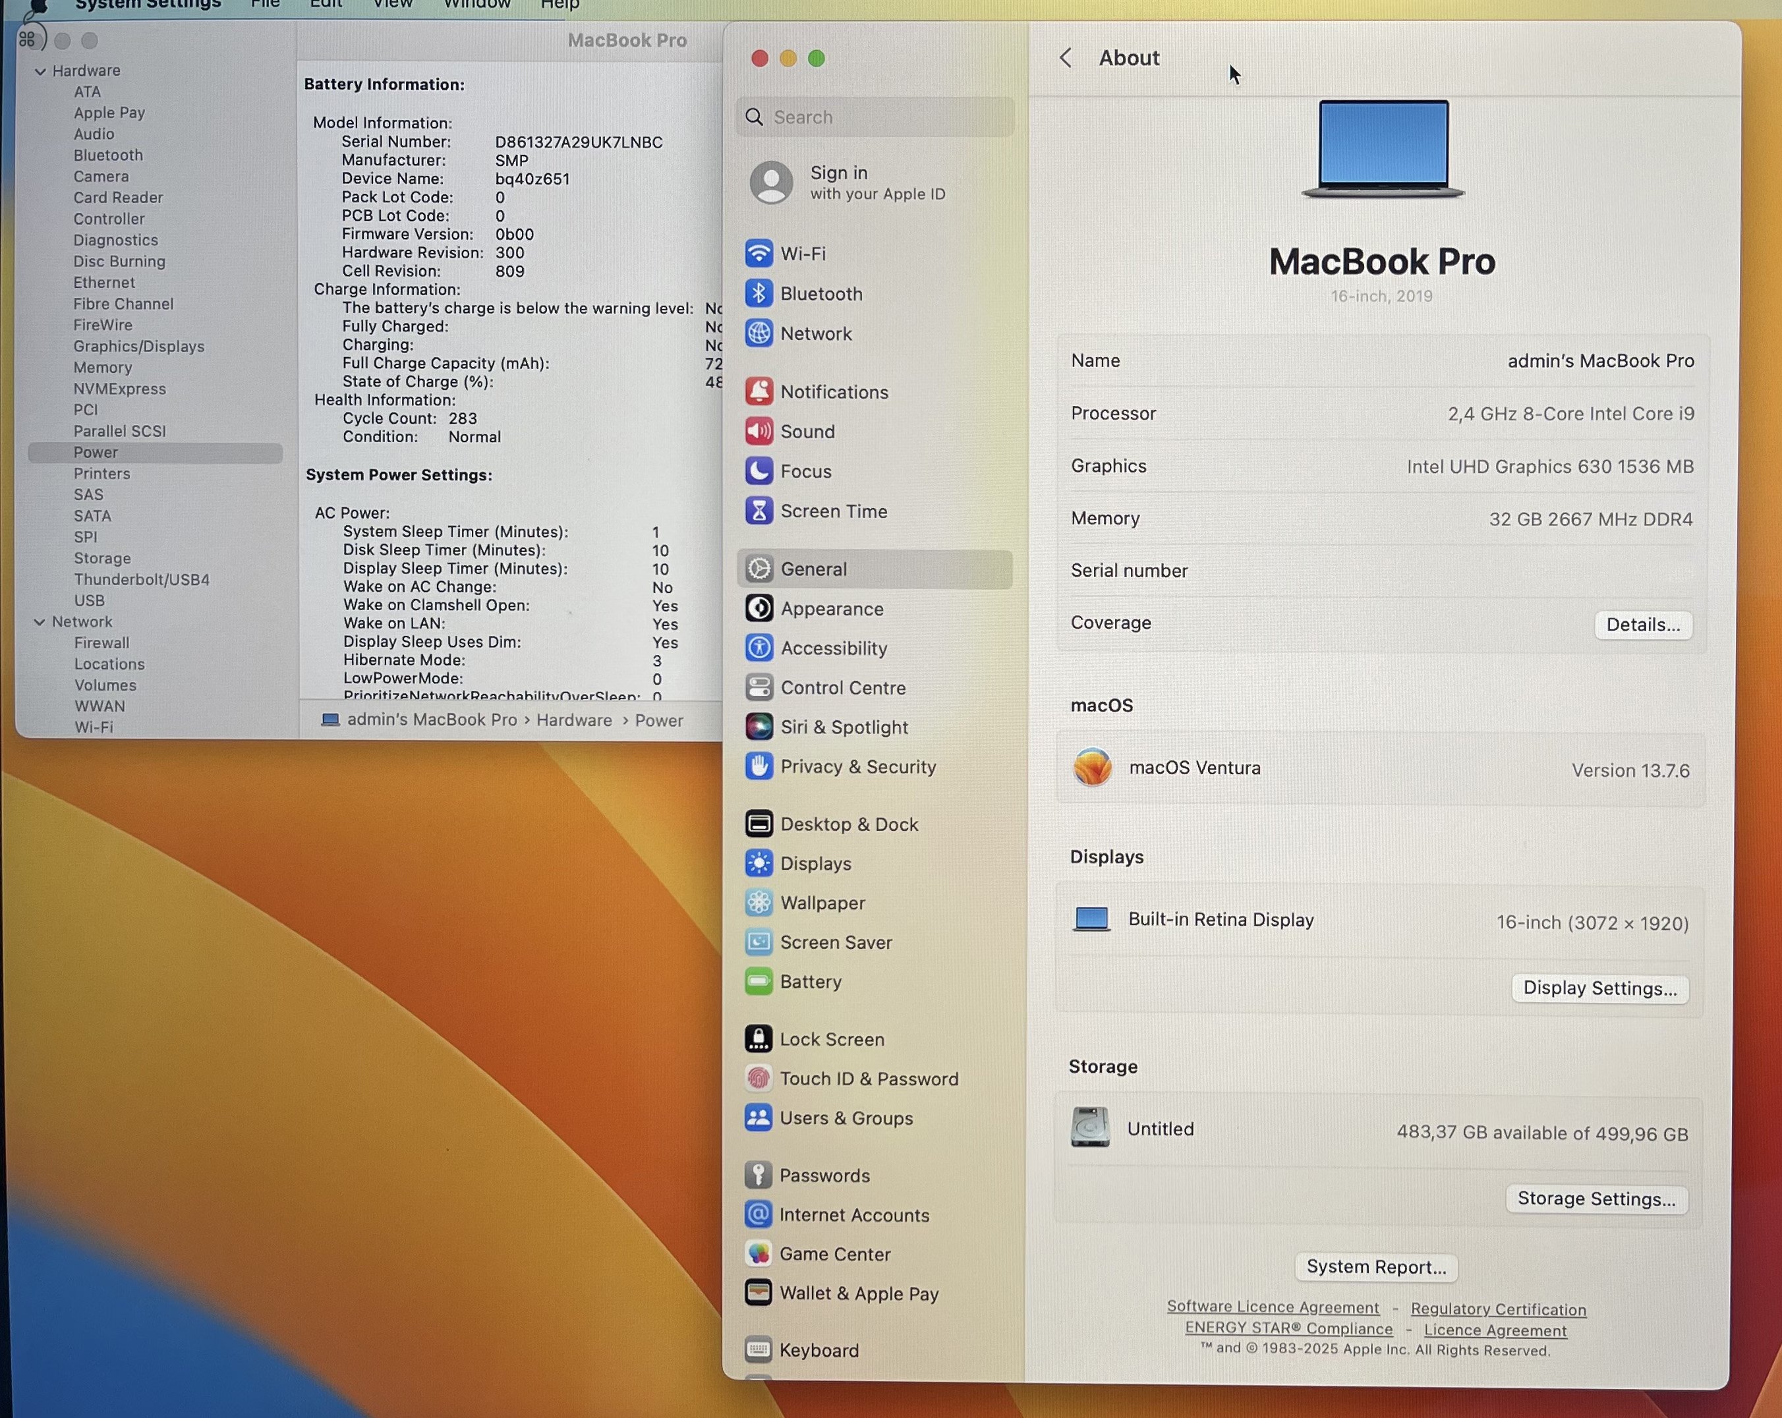Open Battery settings icon
Image resolution: width=1782 pixels, height=1418 pixels.
(x=759, y=982)
